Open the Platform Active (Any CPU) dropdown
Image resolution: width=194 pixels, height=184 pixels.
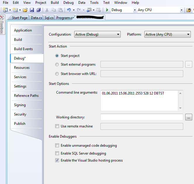(167, 34)
